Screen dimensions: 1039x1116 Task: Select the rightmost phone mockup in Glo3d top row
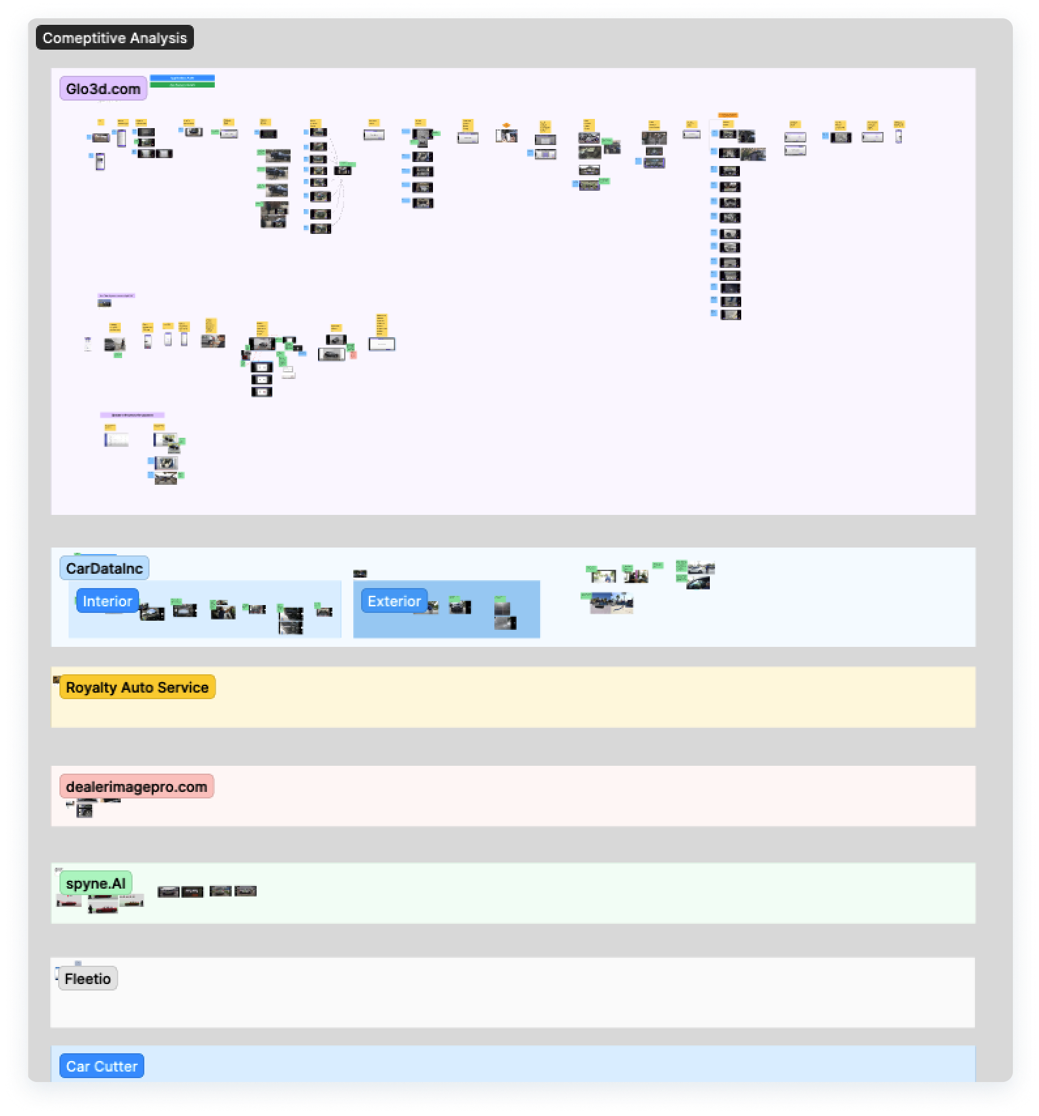tap(899, 136)
